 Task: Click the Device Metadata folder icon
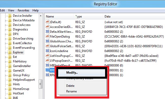pyautogui.click(x=10, y=20)
